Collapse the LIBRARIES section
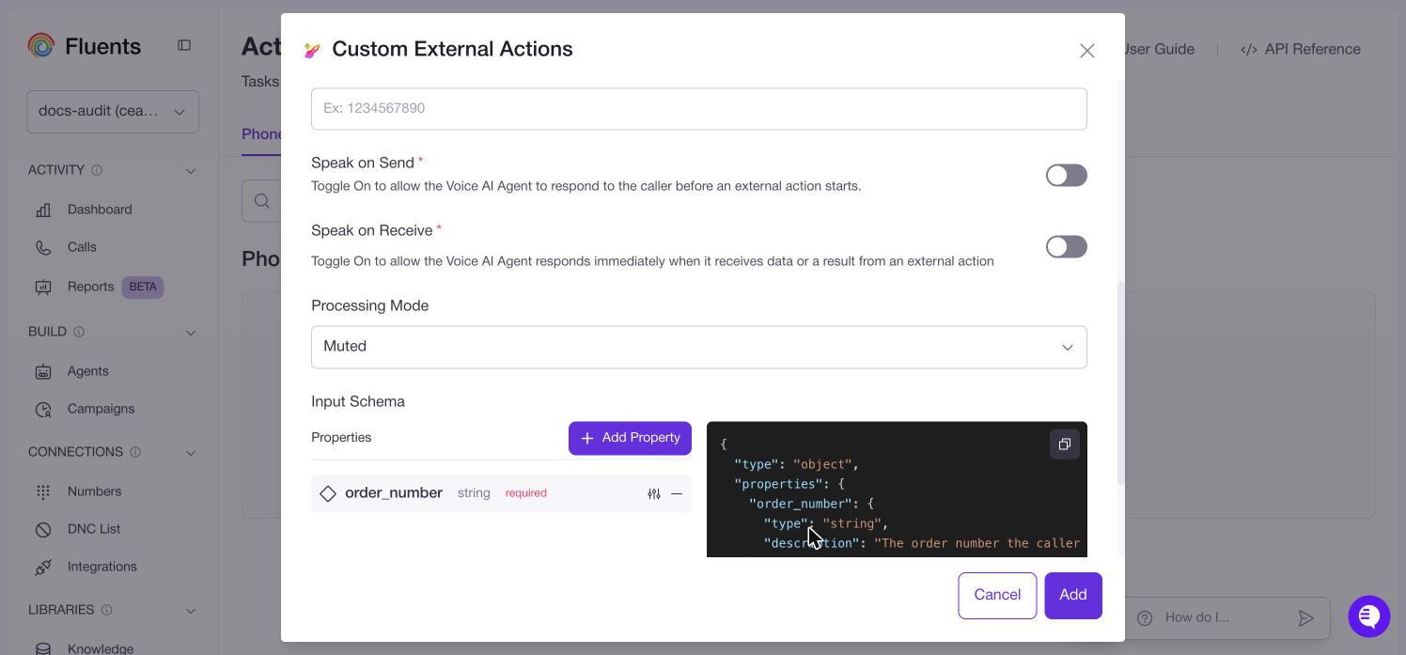Viewport: 1406px width, 655px height. coord(191,611)
